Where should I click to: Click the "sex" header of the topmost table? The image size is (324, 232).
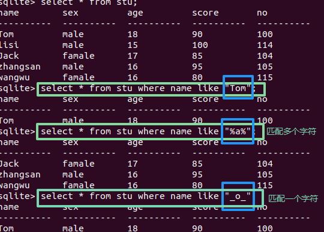point(70,13)
